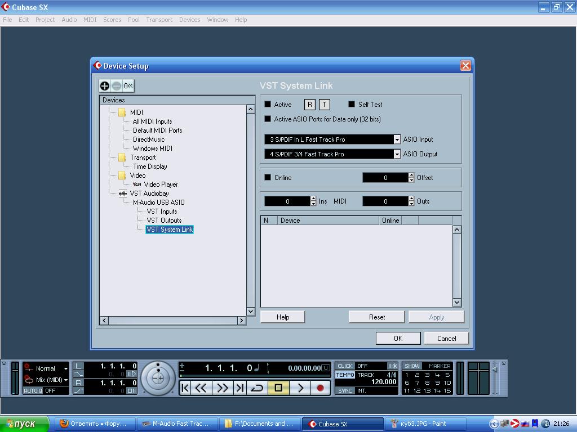Click the add device plus icon

coord(105,86)
